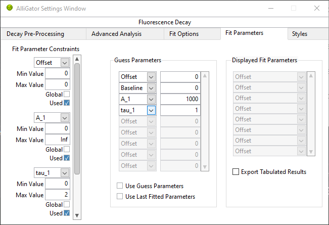Uncheck Used checkbox for A_1 constraint
This screenshot has height=225, width=329.
click(67, 158)
